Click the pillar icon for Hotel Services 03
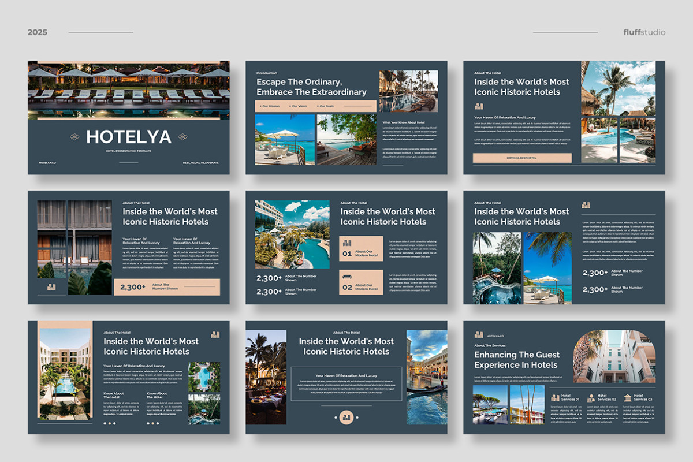The height and width of the screenshot is (462, 693). 628,398
